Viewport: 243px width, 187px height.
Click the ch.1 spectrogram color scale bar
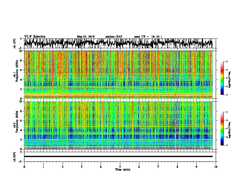point(222,78)
